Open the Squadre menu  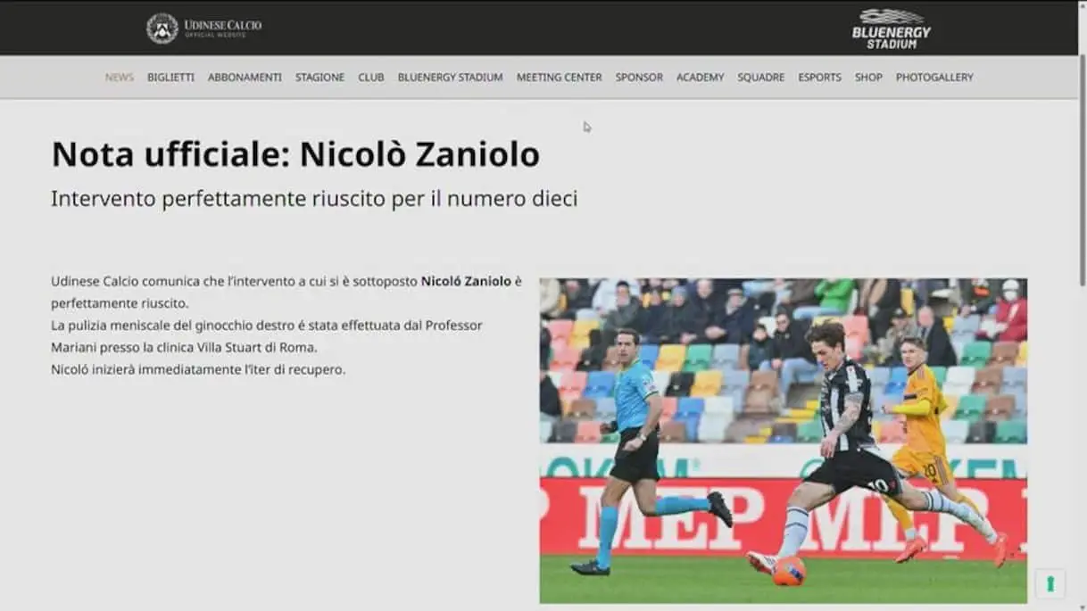[760, 78]
